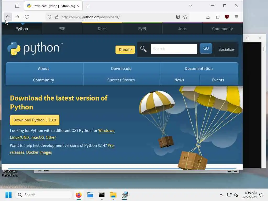Go back with the browser back arrow

pos(8,17)
